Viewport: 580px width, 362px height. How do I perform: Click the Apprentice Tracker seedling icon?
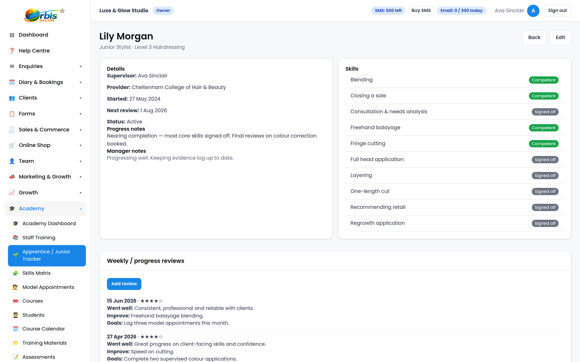(x=16, y=255)
